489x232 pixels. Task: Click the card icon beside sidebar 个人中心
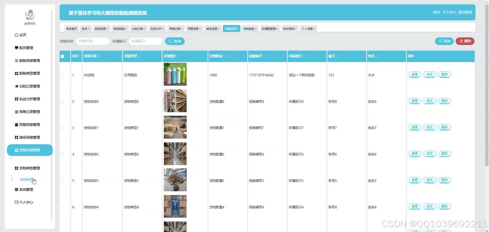[x=17, y=202]
